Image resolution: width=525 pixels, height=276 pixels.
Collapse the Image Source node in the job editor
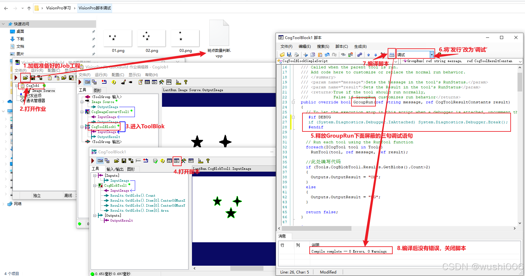pyautogui.click(x=82, y=102)
